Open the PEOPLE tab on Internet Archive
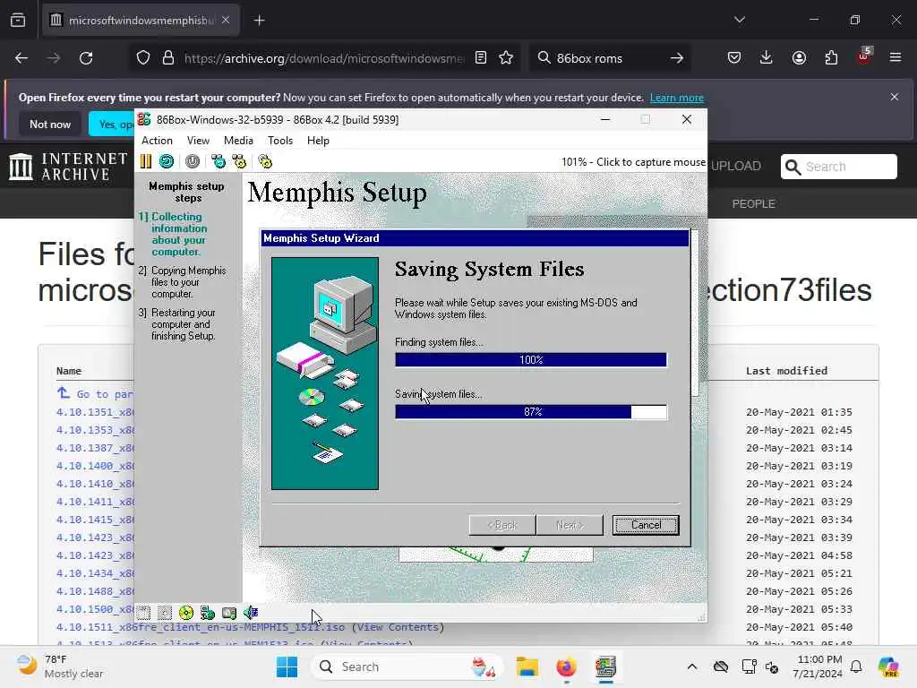 (x=753, y=203)
